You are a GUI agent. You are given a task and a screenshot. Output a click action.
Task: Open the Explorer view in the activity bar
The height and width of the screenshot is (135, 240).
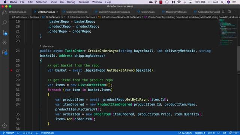tap(4, 13)
